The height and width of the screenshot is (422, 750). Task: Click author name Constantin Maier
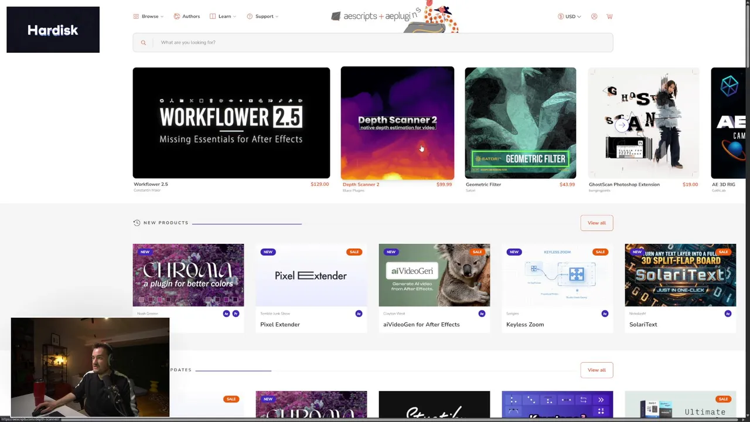pyautogui.click(x=147, y=190)
